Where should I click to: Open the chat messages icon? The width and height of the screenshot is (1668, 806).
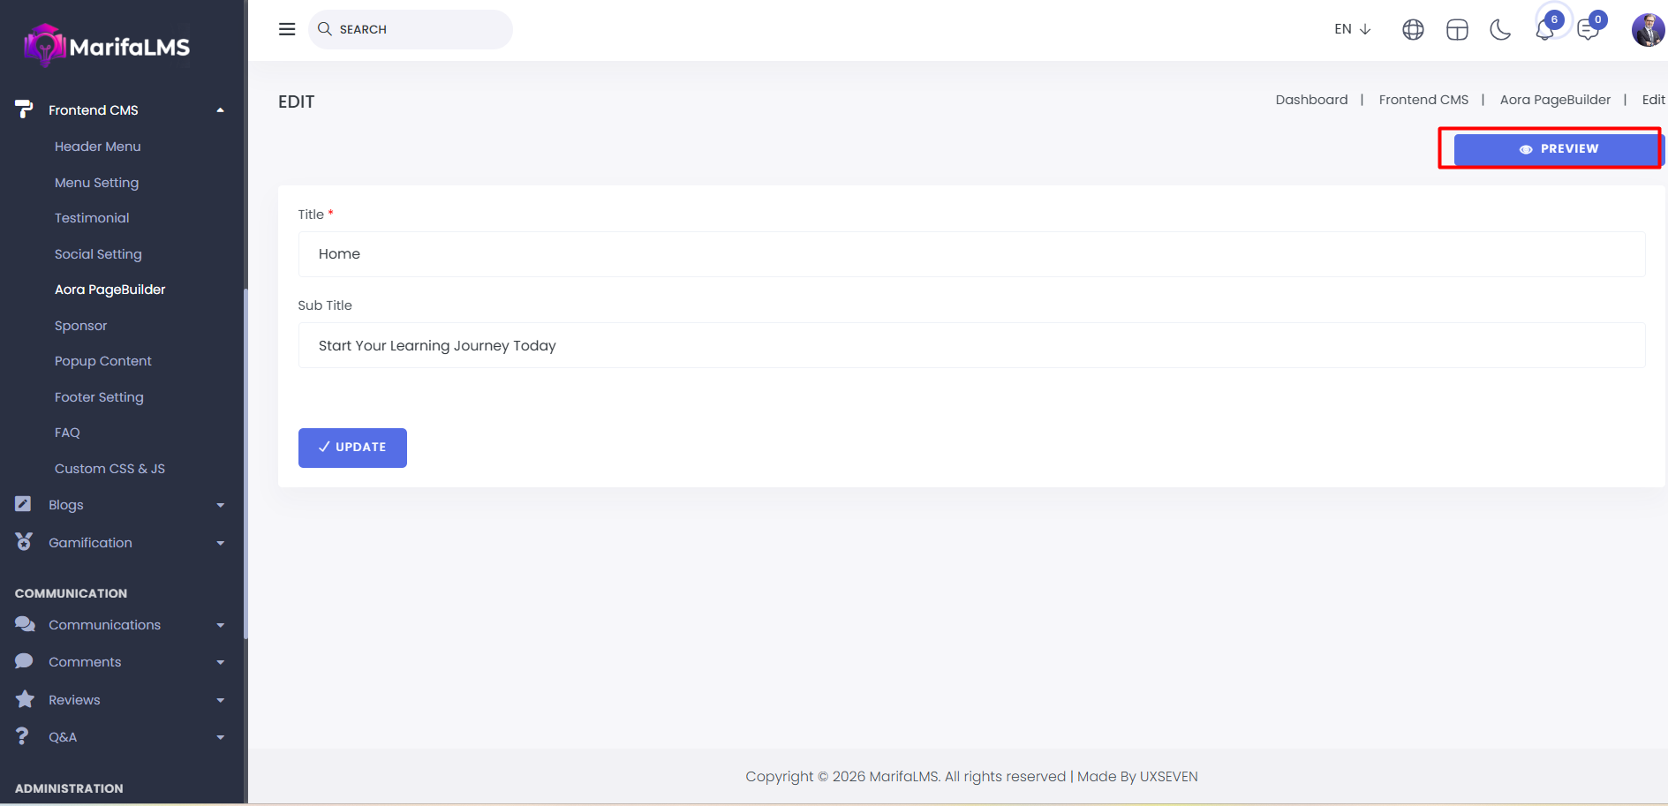(x=1588, y=30)
